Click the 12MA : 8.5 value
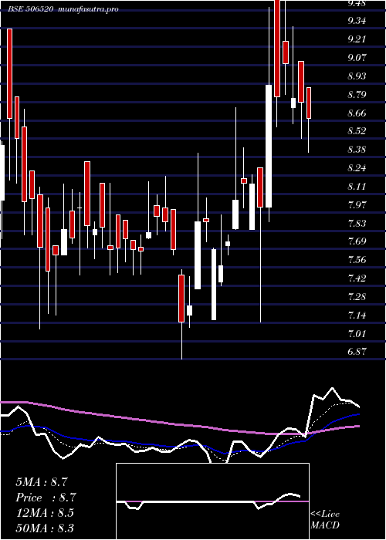This screenshot has width=386, height=540. pyautogui.click(x=45, y=513)
